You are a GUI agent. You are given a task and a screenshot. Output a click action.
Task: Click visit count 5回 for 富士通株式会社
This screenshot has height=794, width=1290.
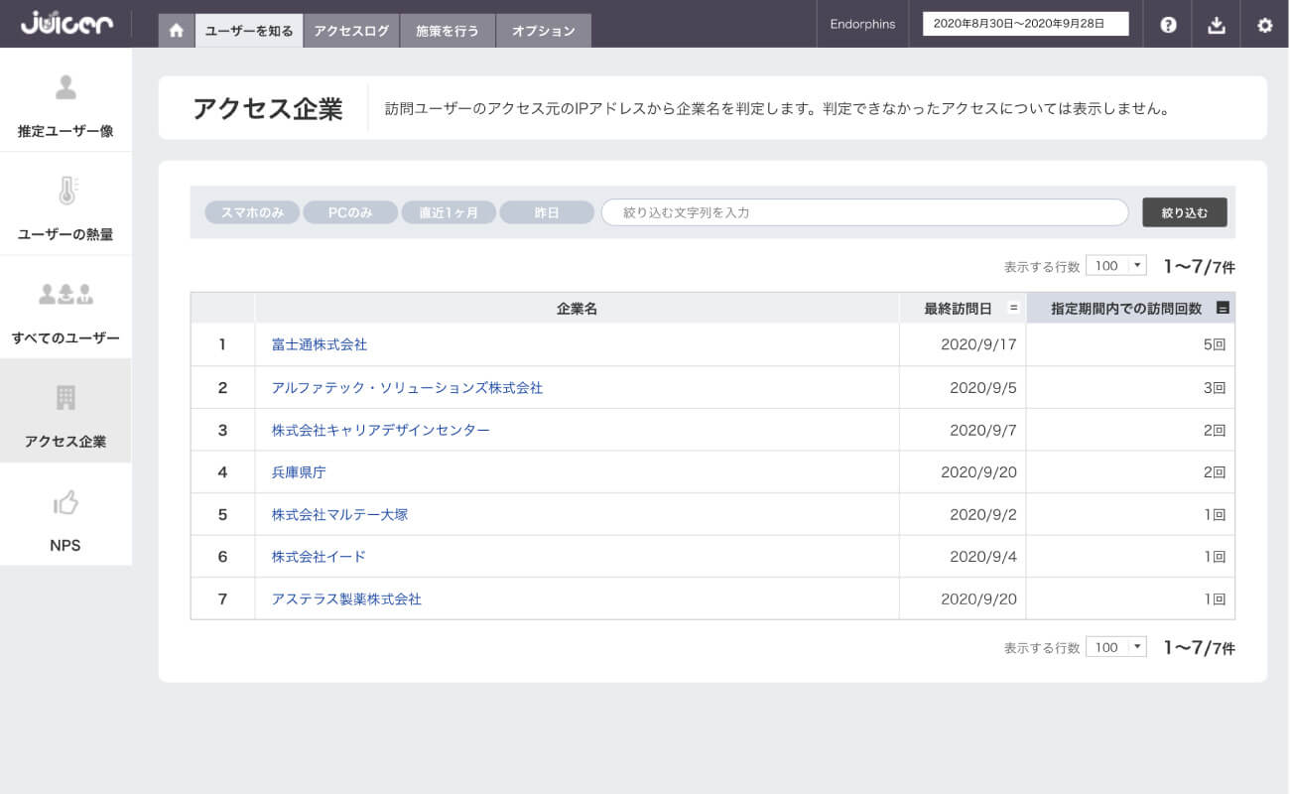(x=1215, y=344)
